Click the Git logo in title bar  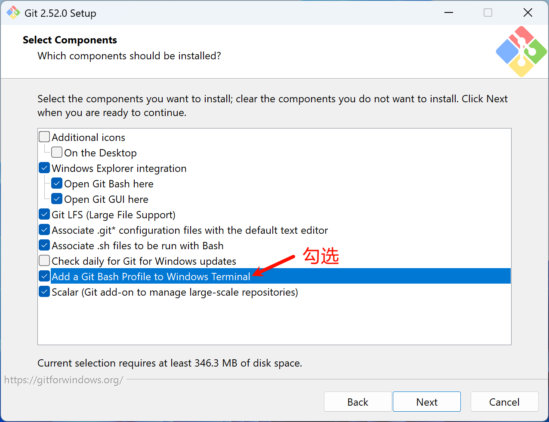[13, 13]
